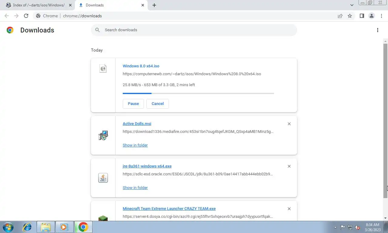Open Windows Media Player from the taskbar
The height and width of the screenshot is (233, 388).
click(64, 227)
